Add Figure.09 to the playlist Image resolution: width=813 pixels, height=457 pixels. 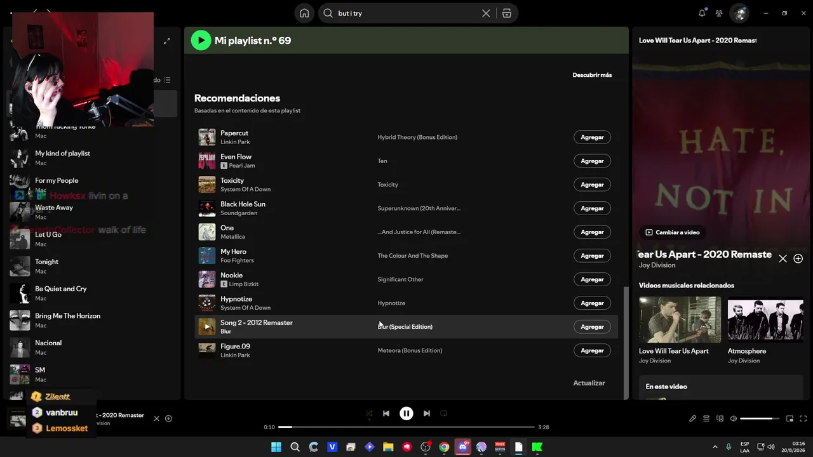click(592, 350)
